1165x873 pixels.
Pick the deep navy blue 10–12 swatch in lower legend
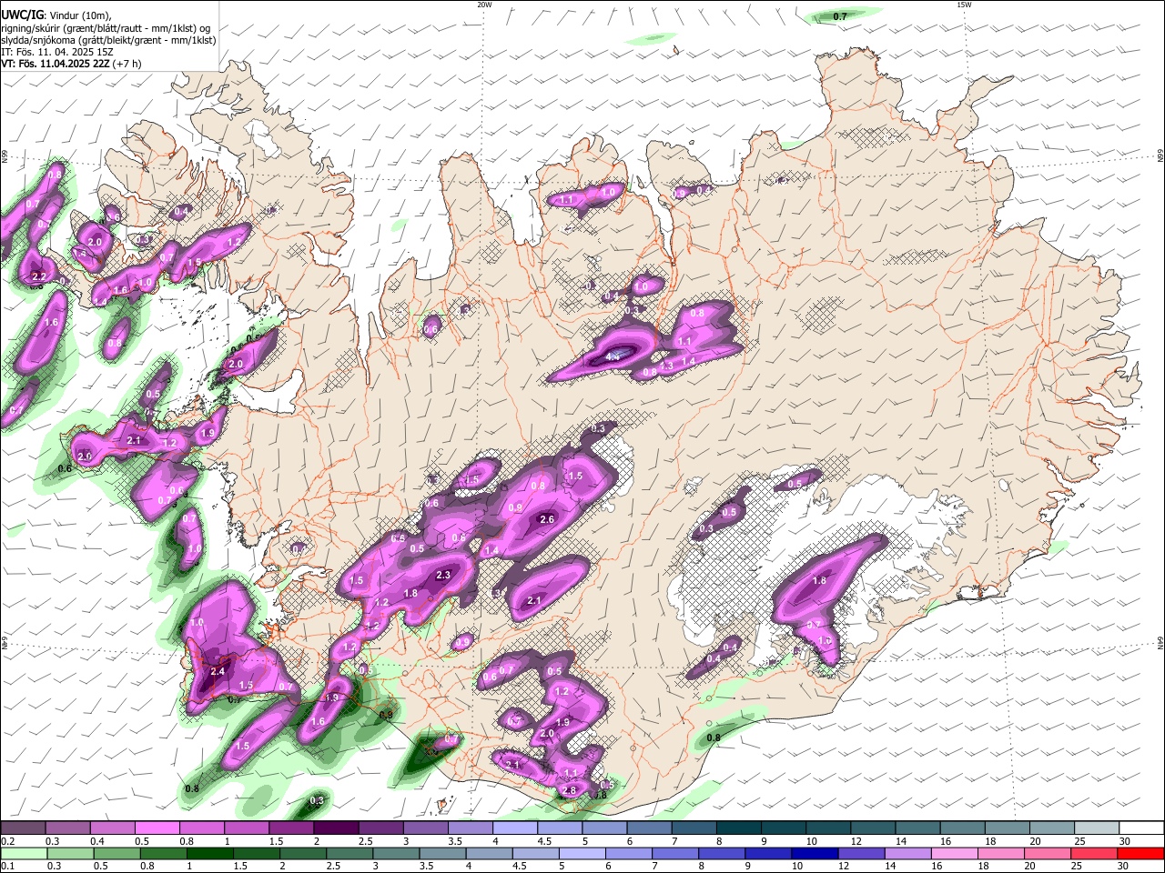[815, 853]
